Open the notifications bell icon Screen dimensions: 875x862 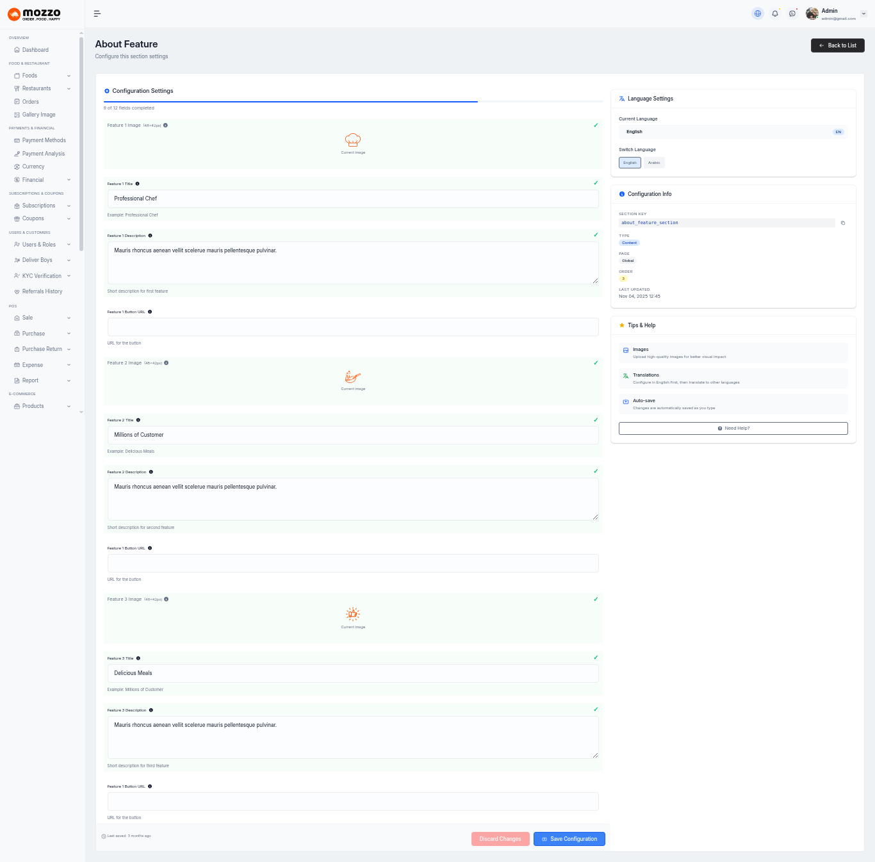775,13
